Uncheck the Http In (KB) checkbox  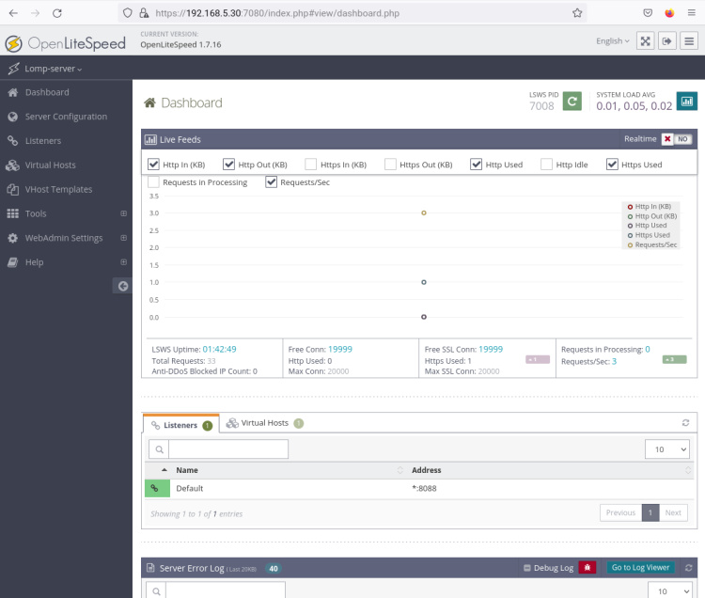[x=154, y=165]
